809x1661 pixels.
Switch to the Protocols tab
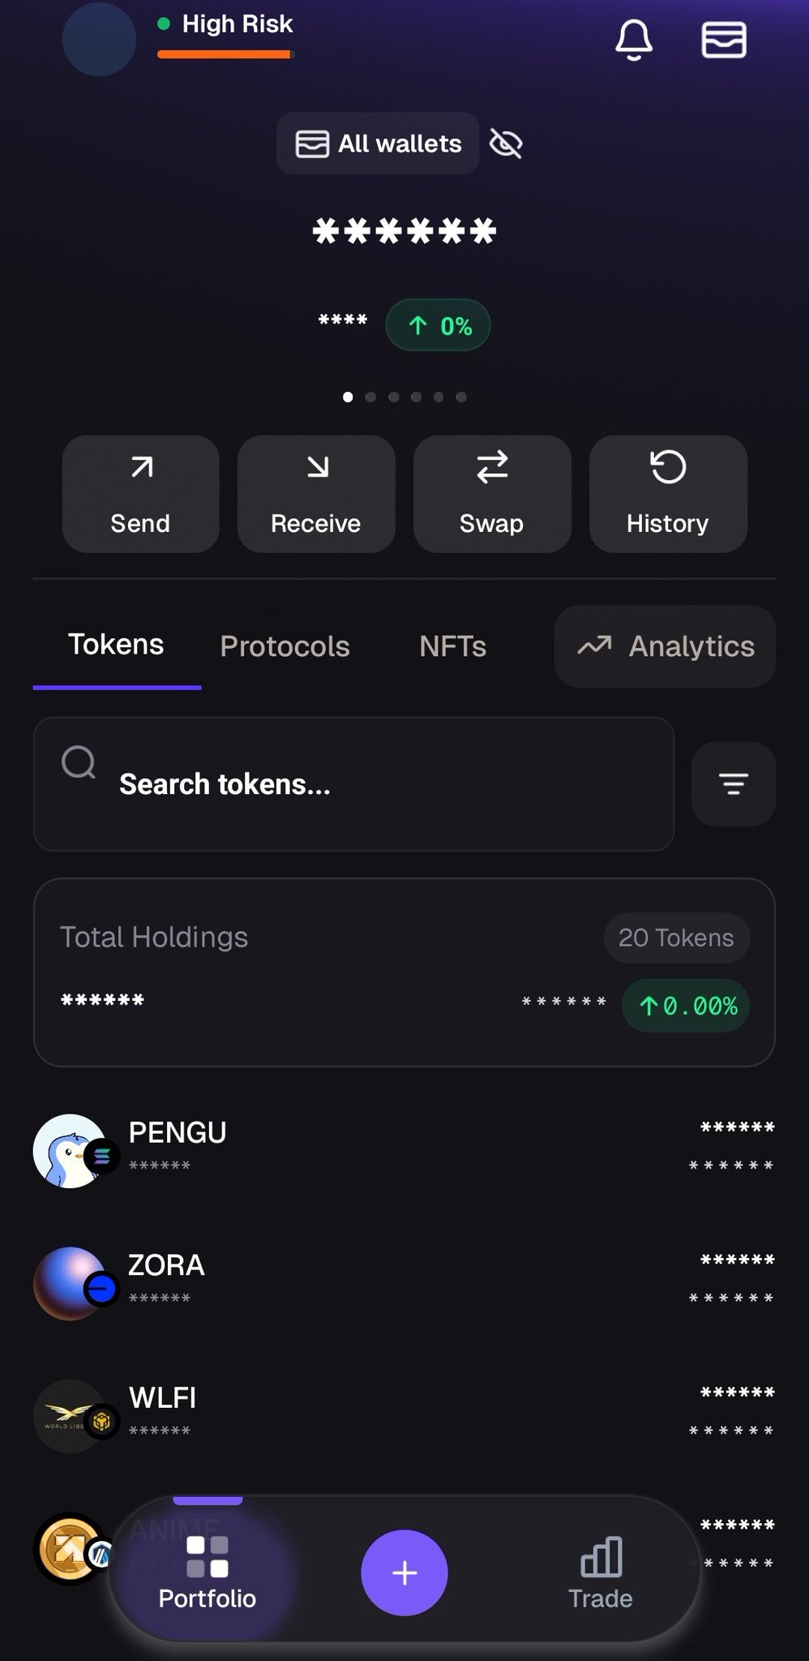coord(285,646)
